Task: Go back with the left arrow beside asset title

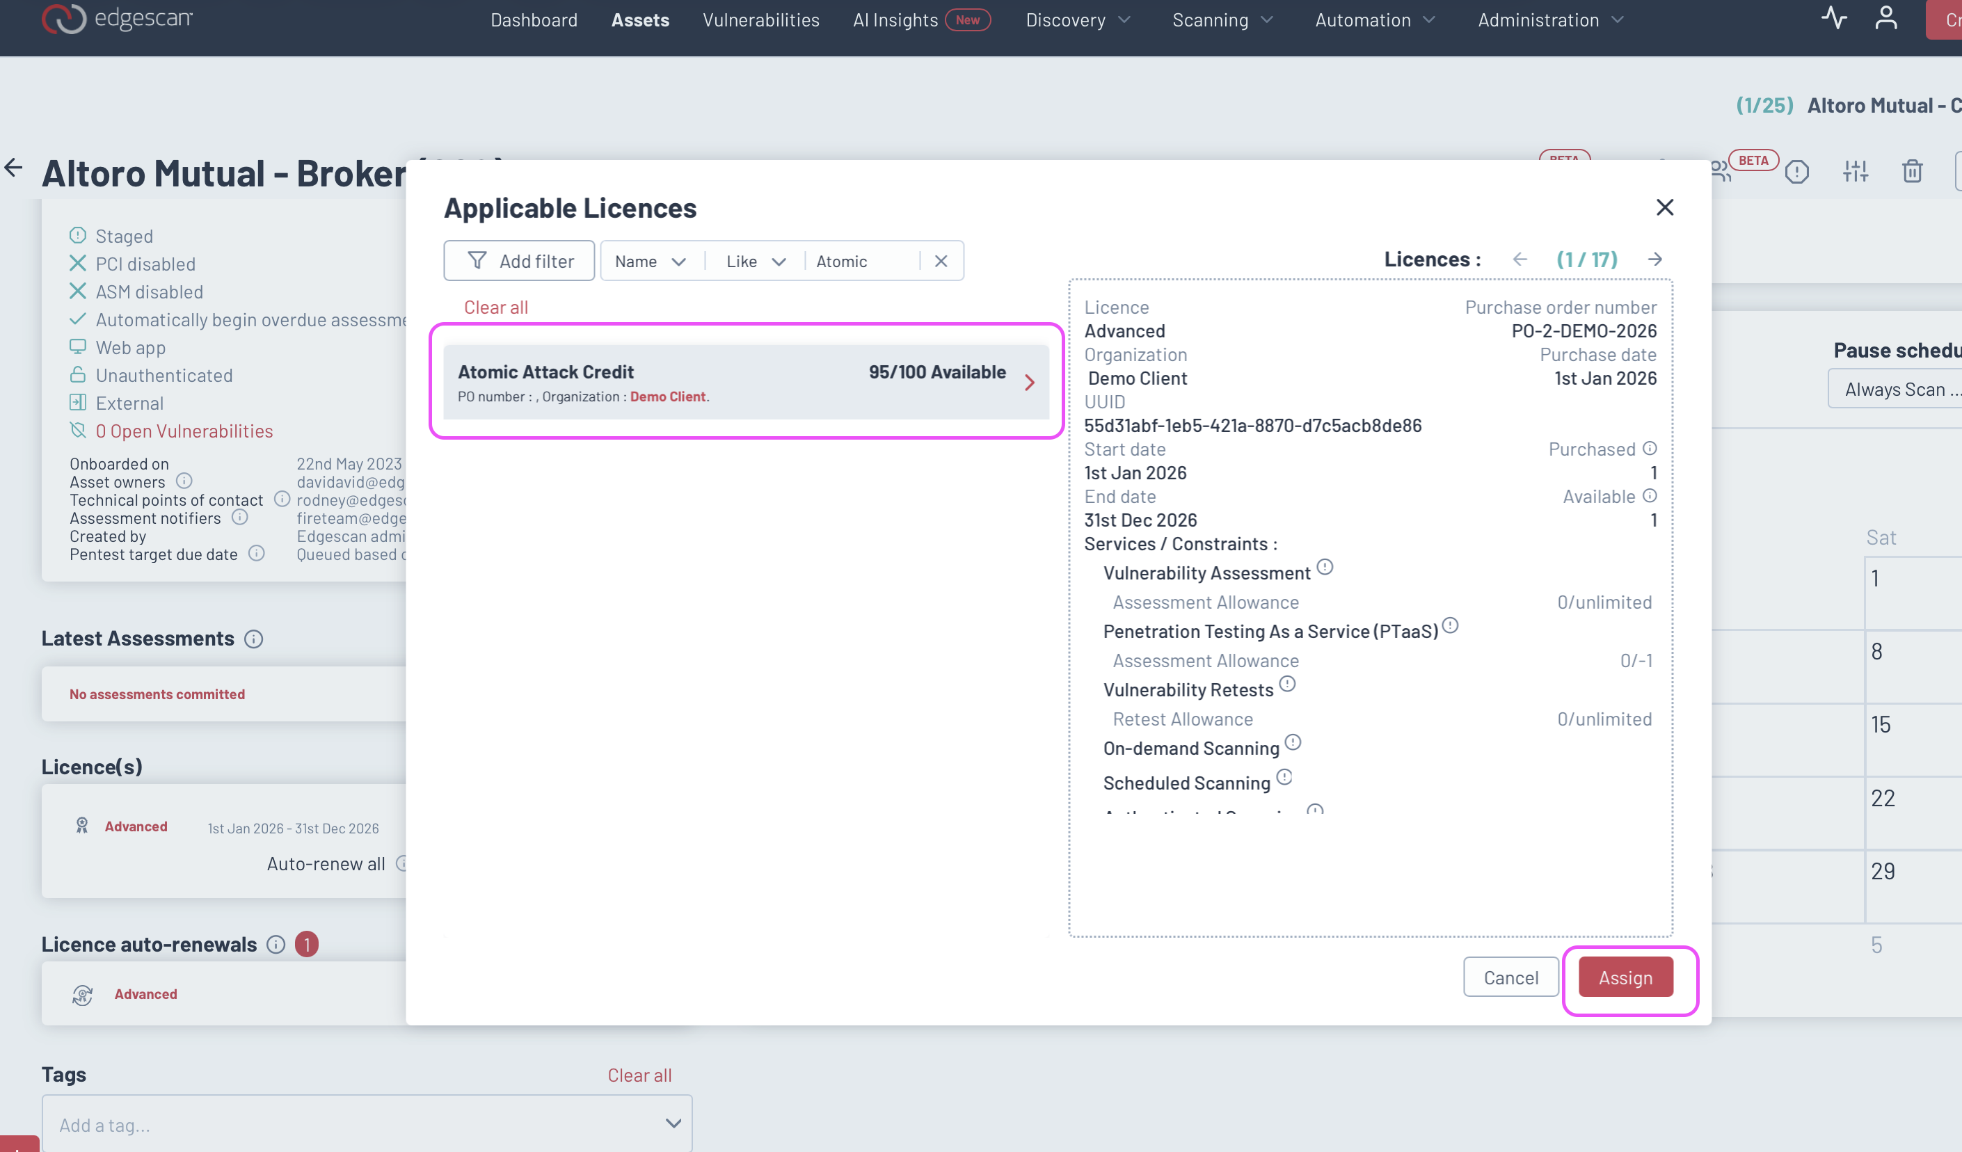Action: tap(13, 168)
